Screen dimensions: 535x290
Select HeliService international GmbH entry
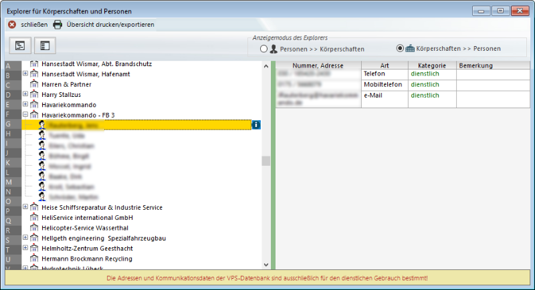pos(88,217)
